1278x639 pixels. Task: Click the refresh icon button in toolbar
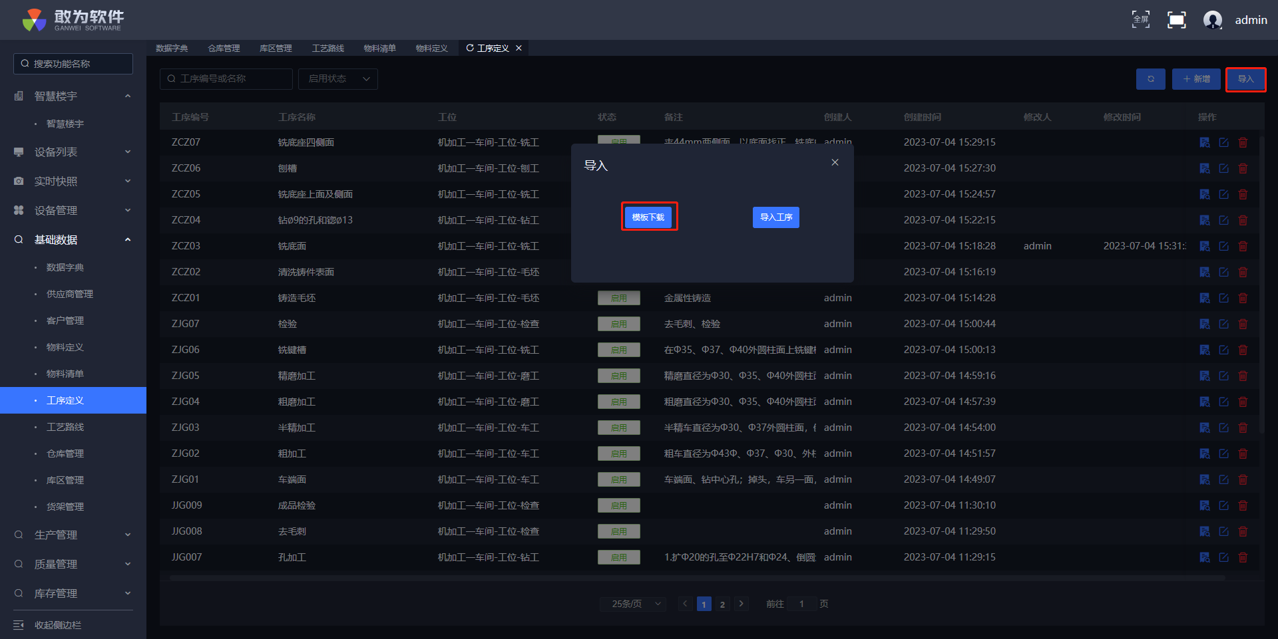click(x=1150, y=79)
